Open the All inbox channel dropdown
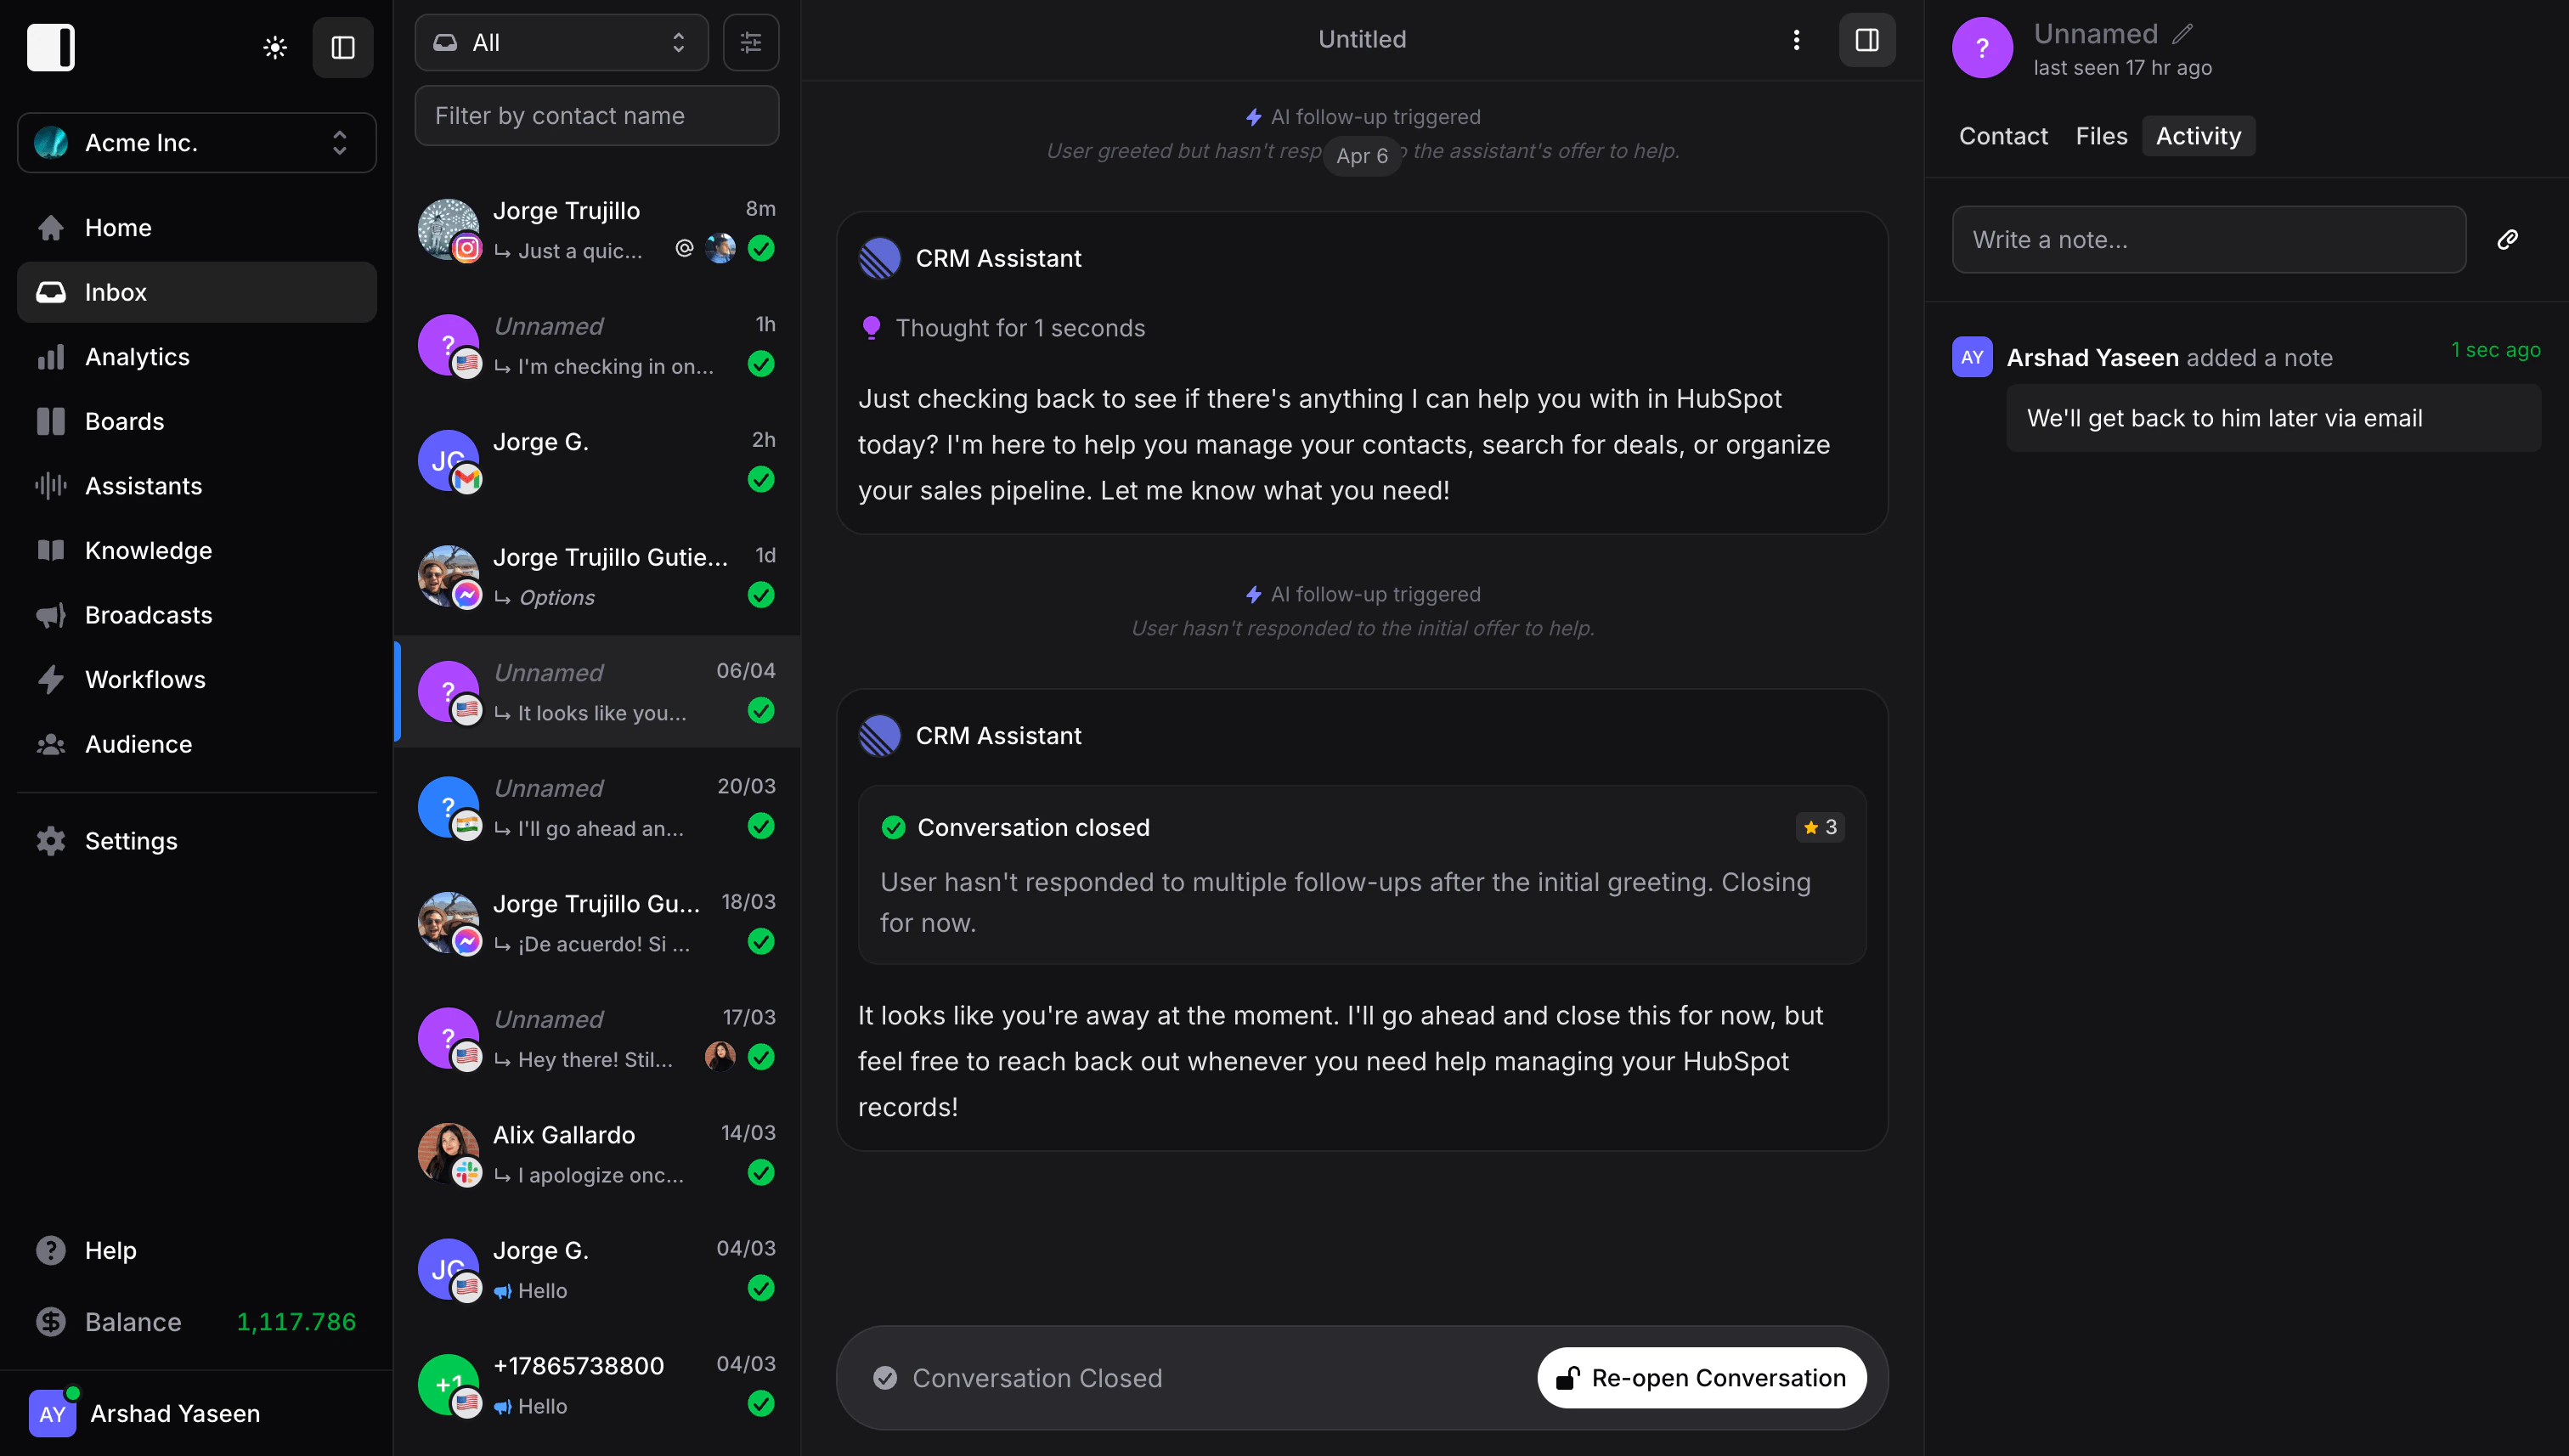Screen dimensions: 2569x1456 coord(561,42)
